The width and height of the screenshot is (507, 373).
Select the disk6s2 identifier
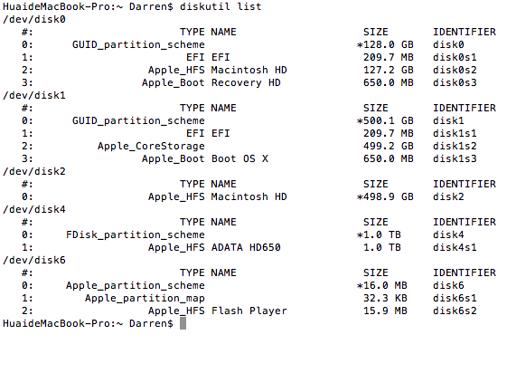pos(455,311)
